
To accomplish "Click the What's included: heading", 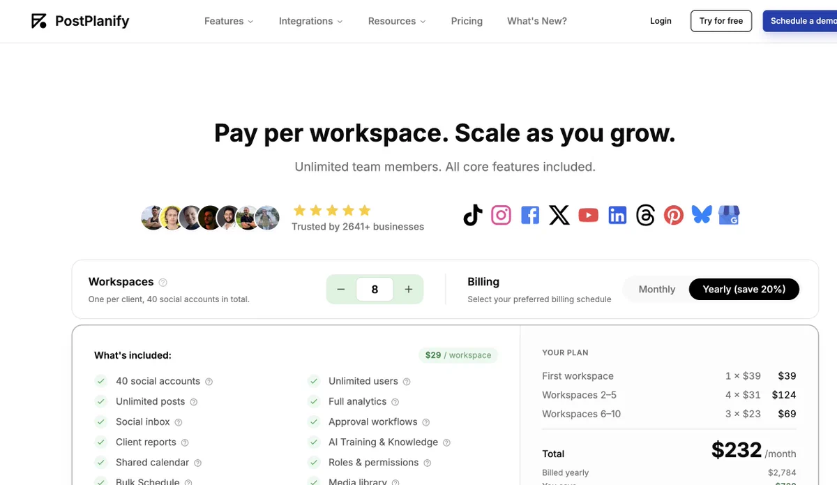I will (133, 355).
